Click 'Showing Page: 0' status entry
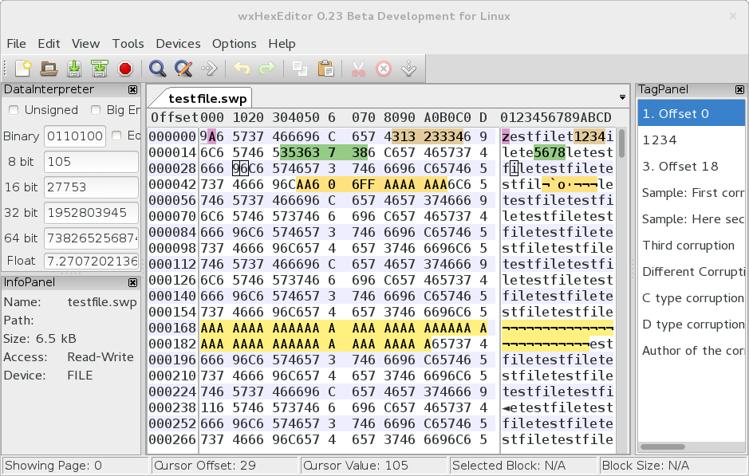This screenshot has height=476, width=749. [x=76, y=466]
